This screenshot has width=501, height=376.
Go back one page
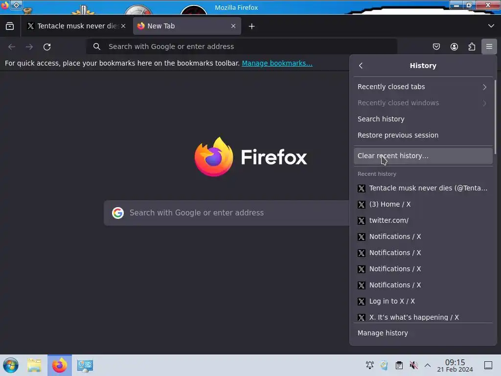pyautogui.click(x=12, y=47)
